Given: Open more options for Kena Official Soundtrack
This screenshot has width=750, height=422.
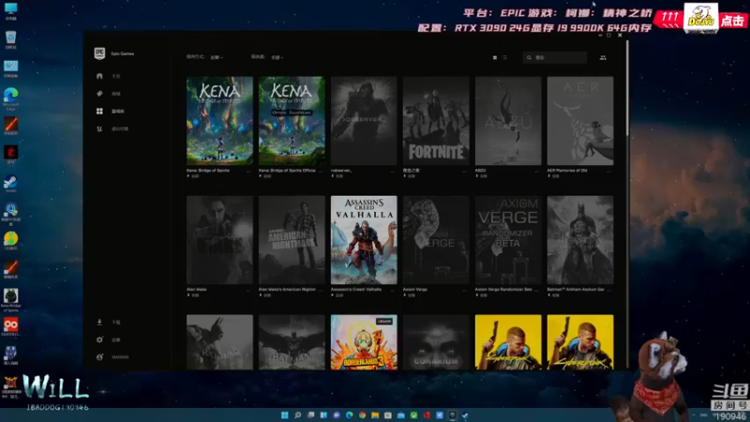Looking at the screenshot, I should pyautogui.click(x=321, y=171).
